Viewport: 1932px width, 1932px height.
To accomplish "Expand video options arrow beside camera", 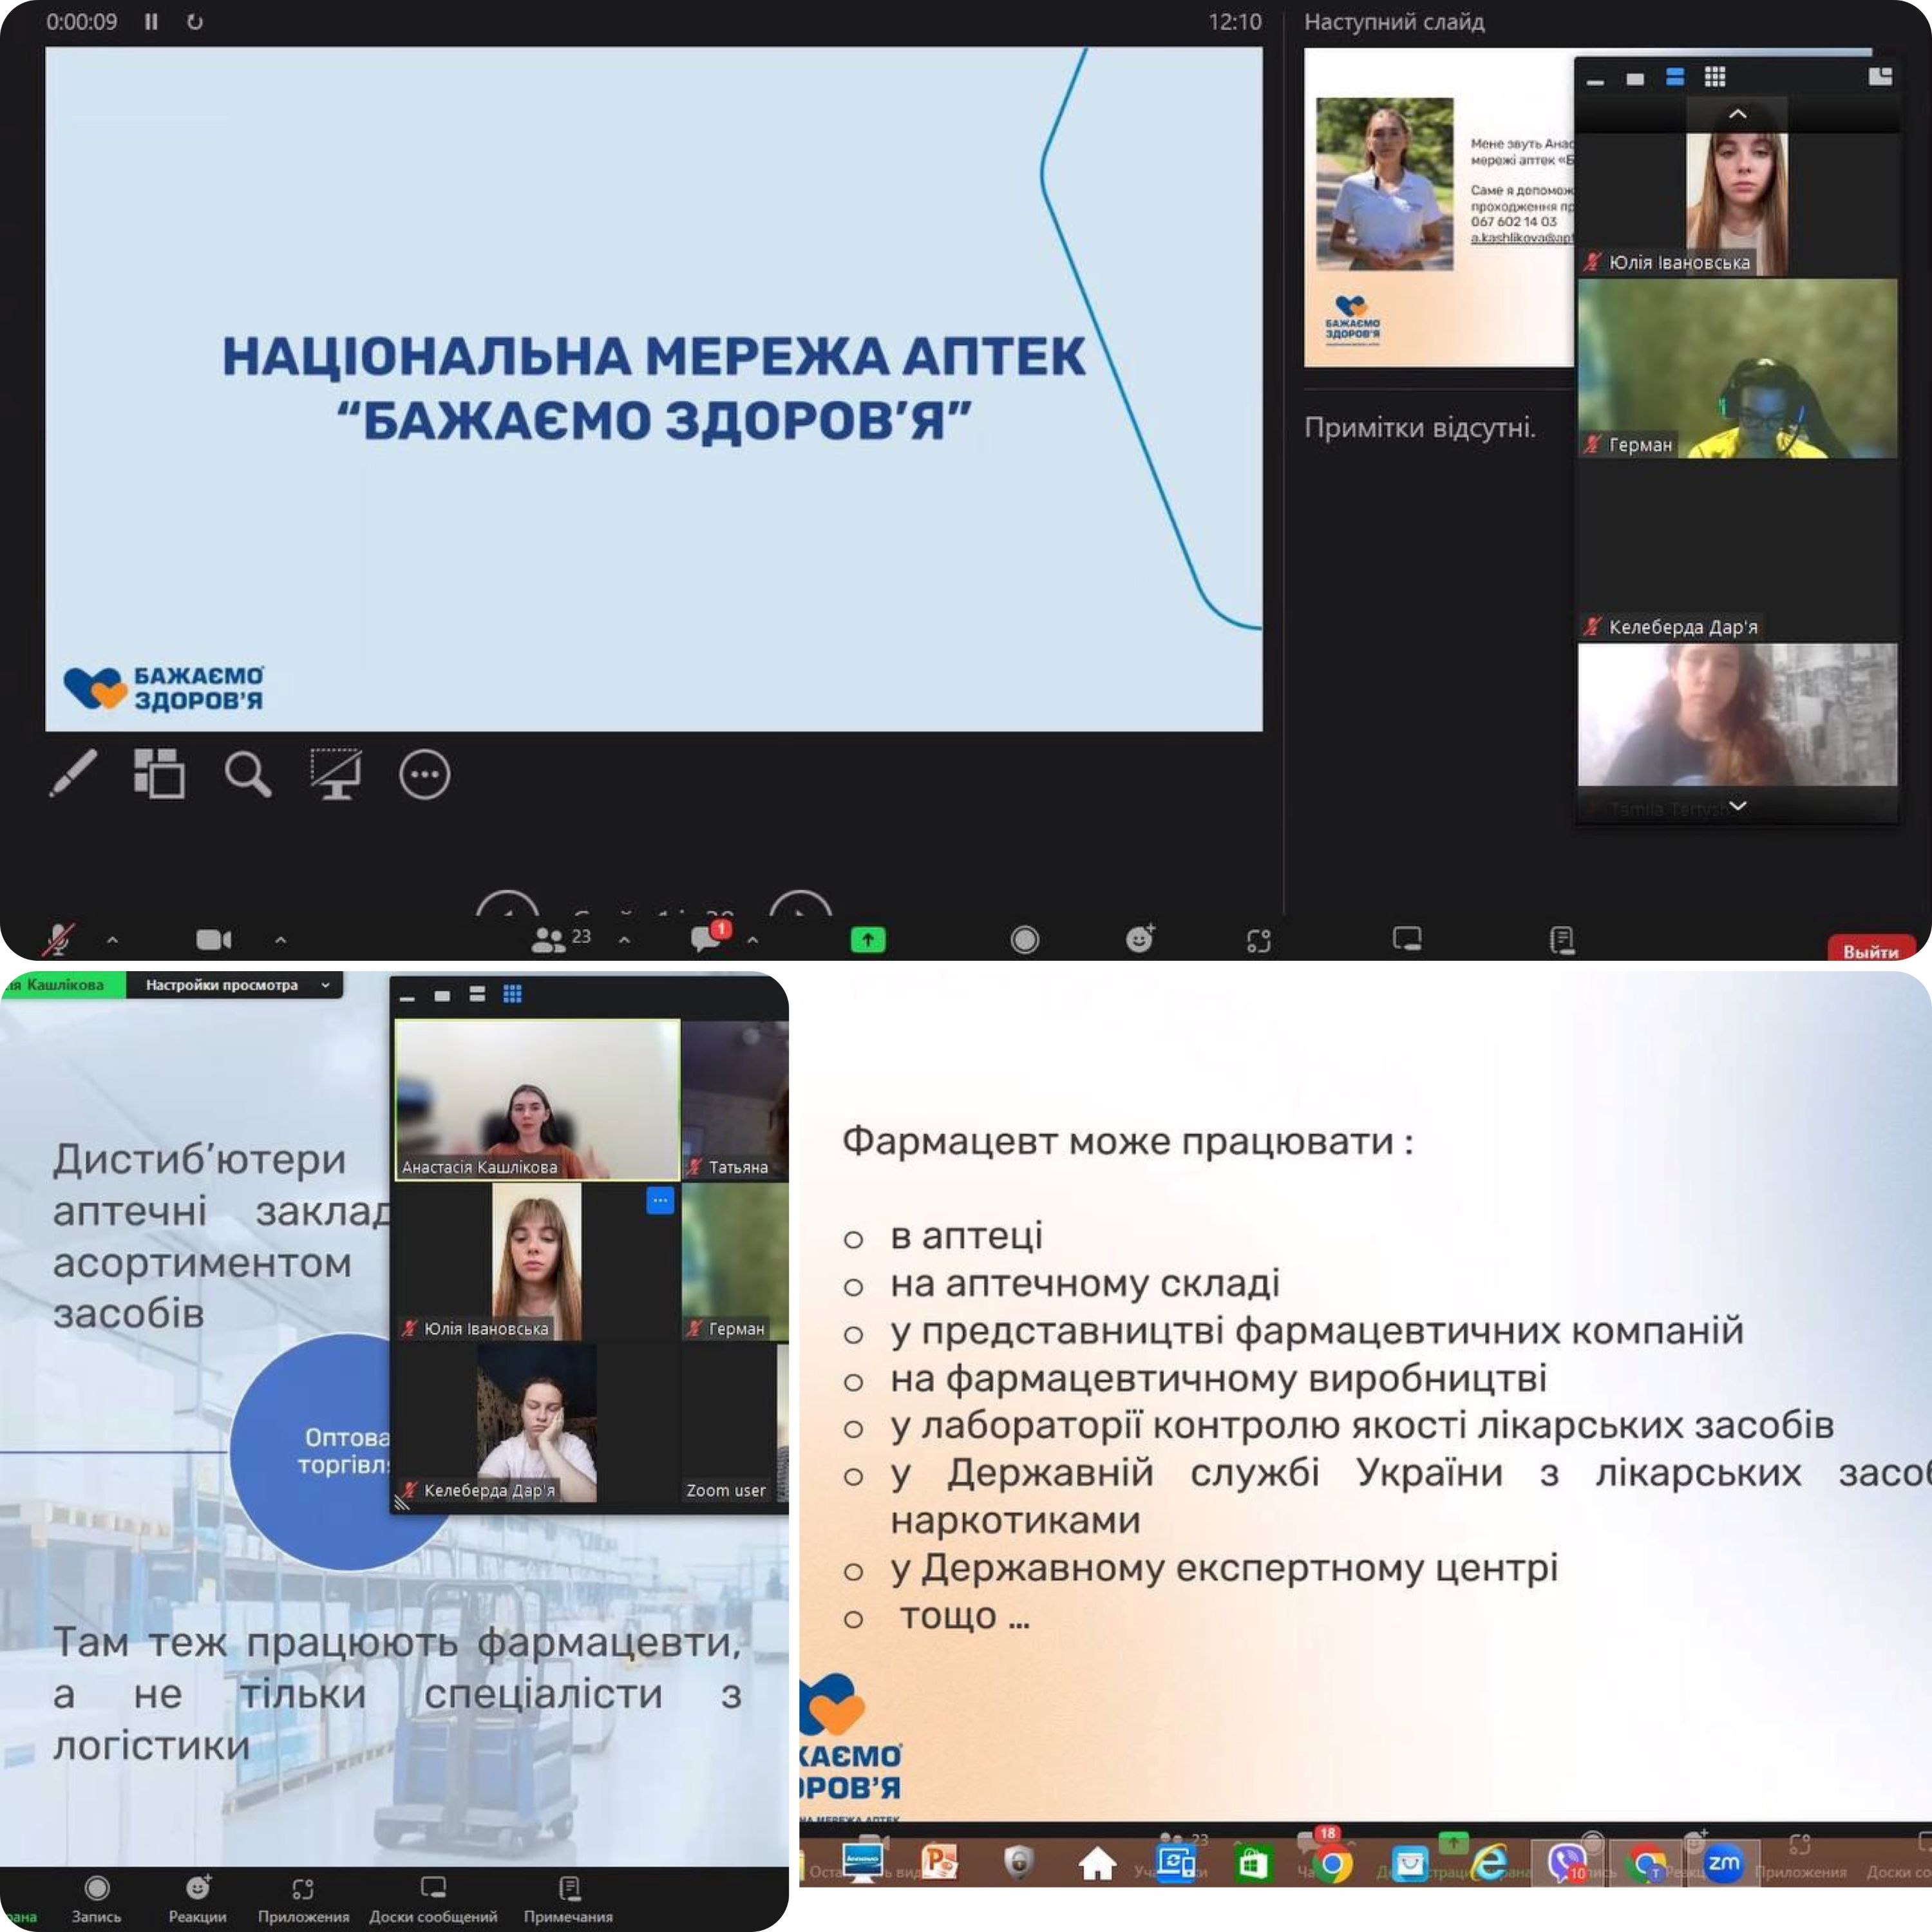I will click(280, 939).
